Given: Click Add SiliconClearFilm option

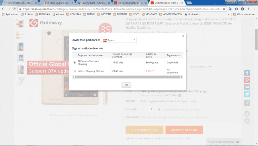Looking at the screenshot, I should coord(201,66).
